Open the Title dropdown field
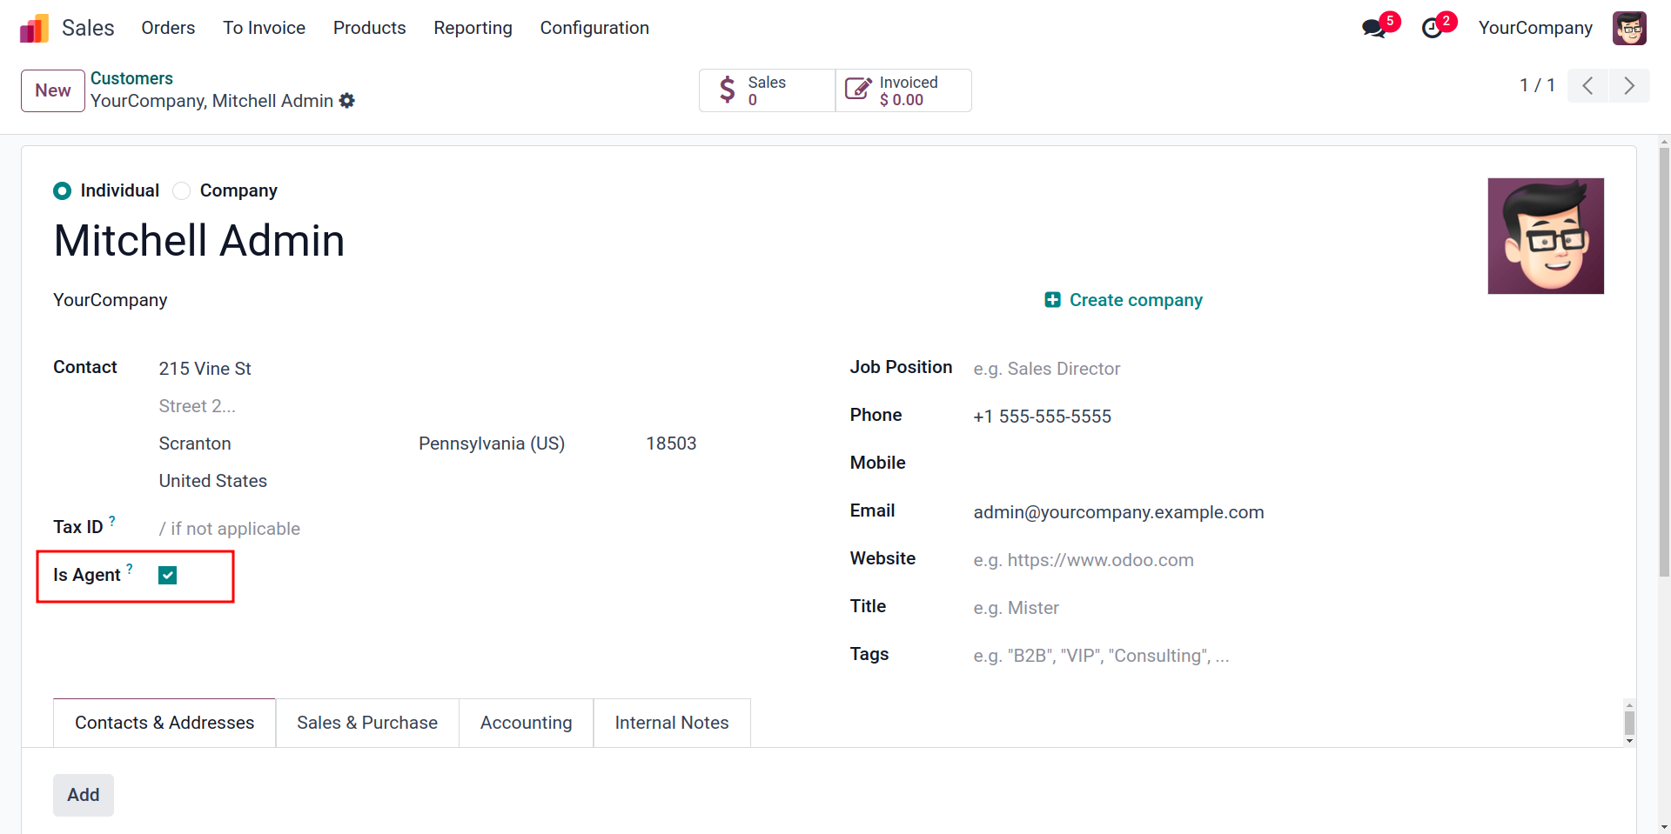 coord(1016,608)
